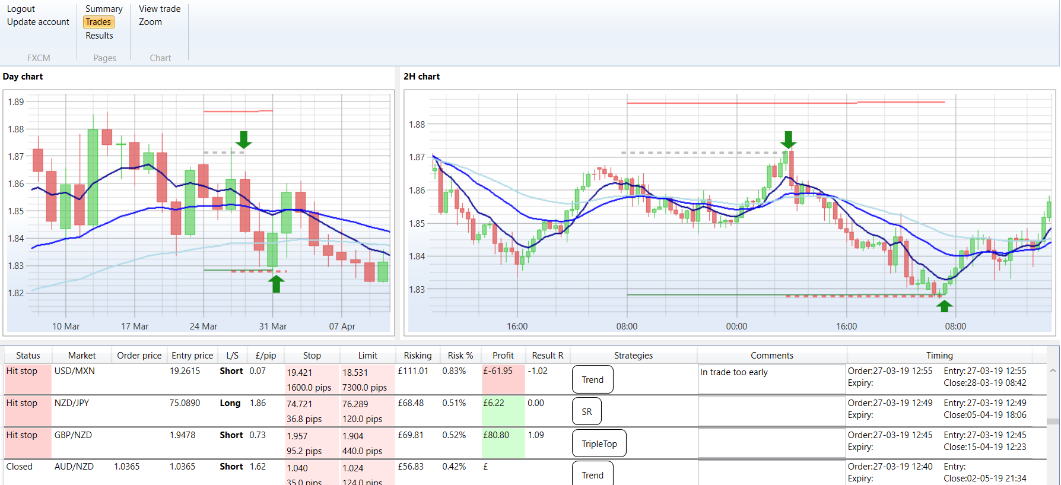
Task: Select the GBP/NZD market cell
Action: coord(73,435)
